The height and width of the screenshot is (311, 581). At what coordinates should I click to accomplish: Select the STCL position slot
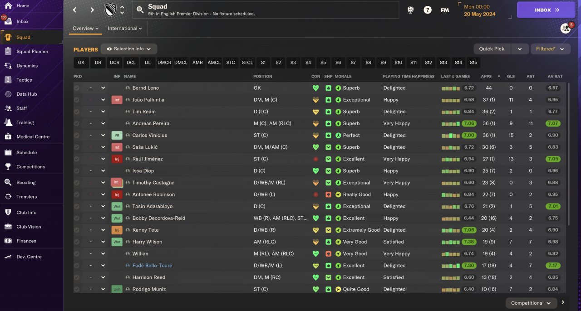[x=247, y=63]
